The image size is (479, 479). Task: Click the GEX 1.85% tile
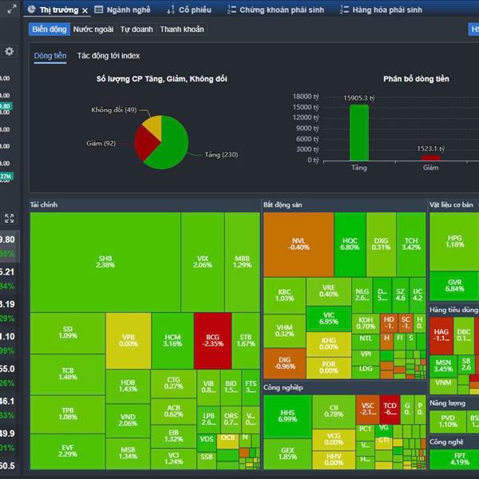coord(287,454)
